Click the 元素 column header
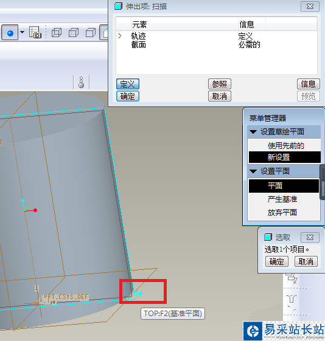325x341 pixels. (184, 24)
